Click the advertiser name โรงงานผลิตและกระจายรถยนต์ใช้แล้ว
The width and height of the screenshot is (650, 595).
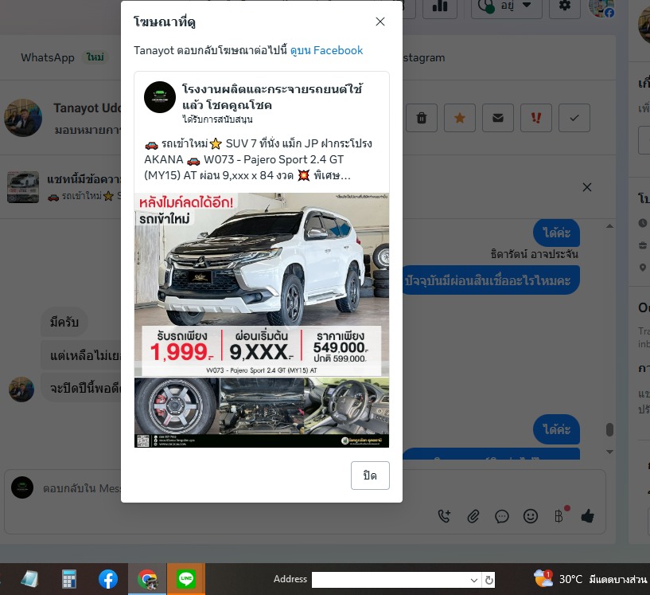click(x=272, y=96)
